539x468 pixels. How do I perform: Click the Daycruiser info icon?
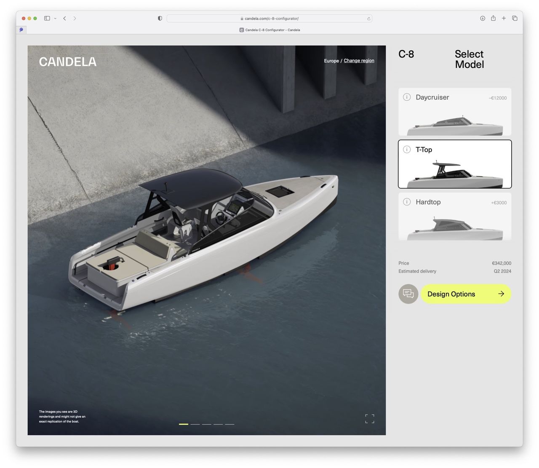(407, 97)
